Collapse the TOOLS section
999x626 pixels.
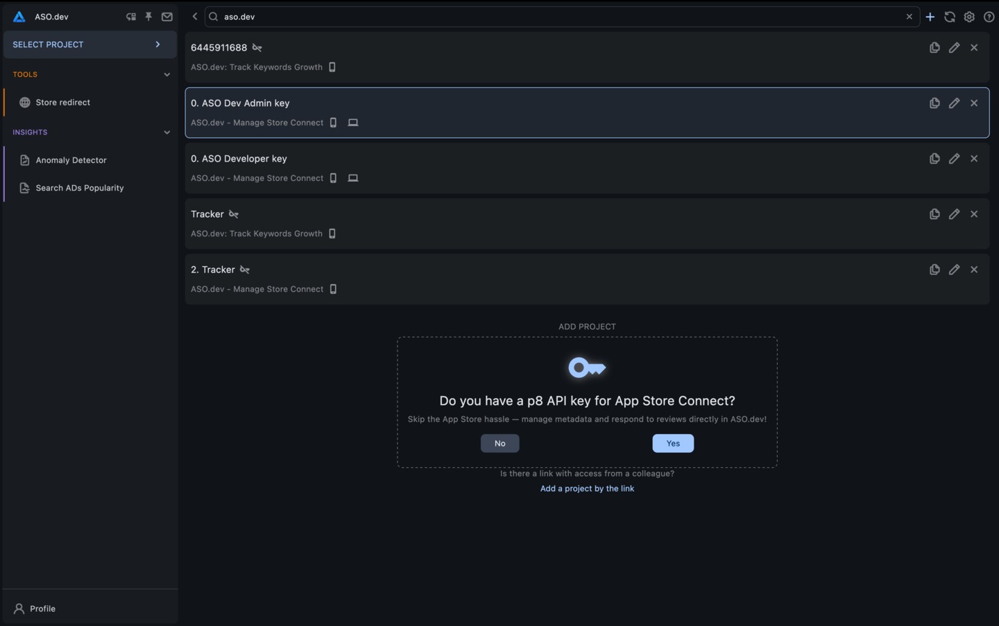click(166, 74)
